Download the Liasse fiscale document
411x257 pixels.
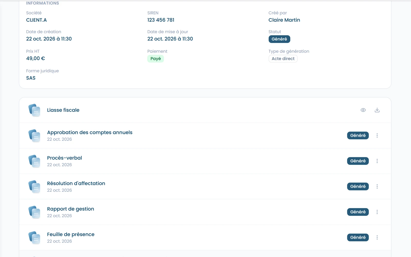377,110
